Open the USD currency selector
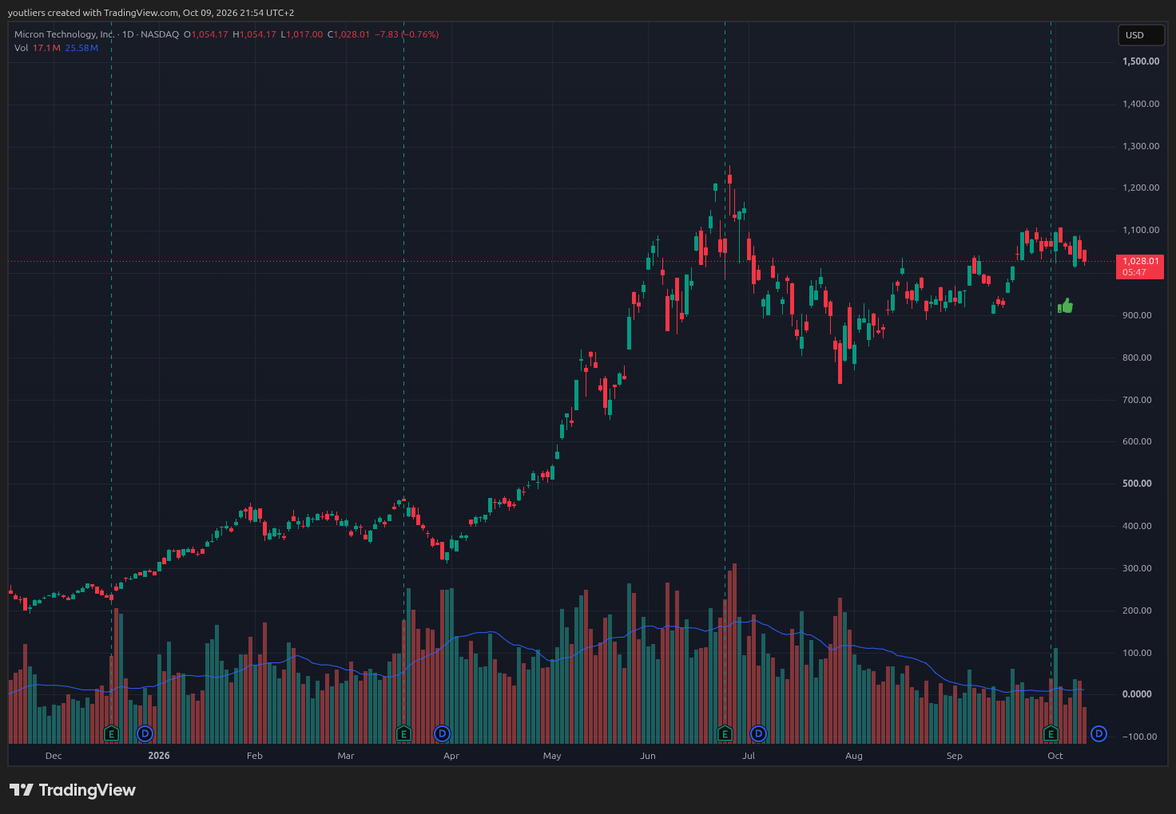This screenshot has width=1176, height=814. [x=1141, y=35]
